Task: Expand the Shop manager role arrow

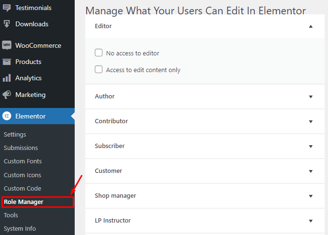Action: point(311,196)
